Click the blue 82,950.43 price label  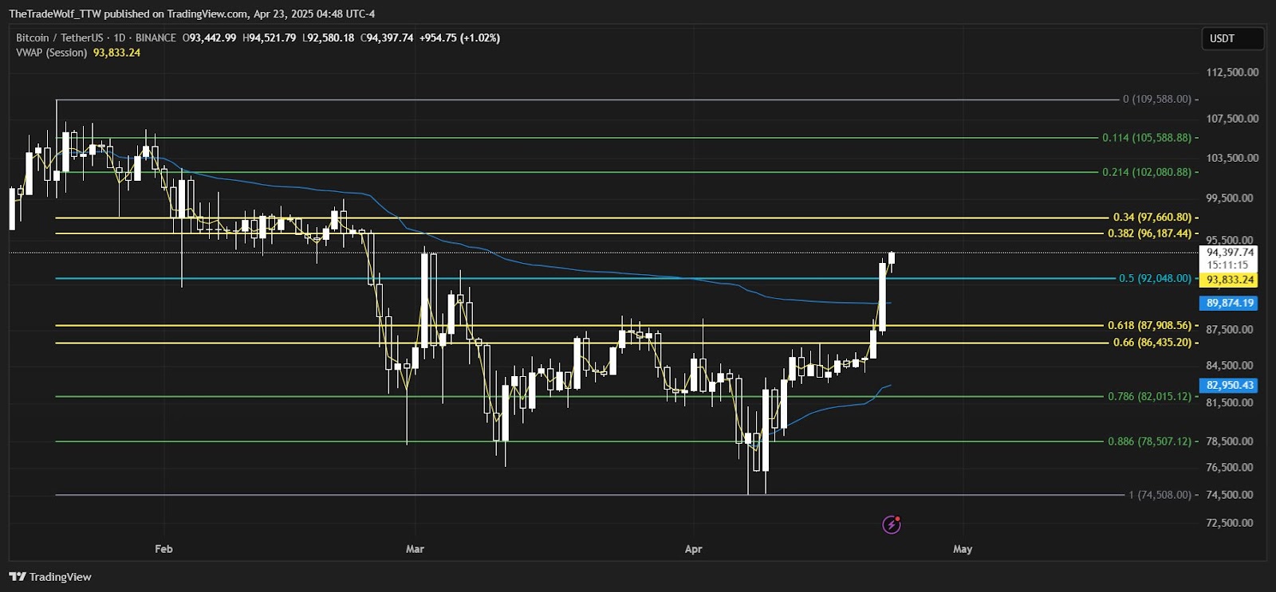tap(1231, 385)
